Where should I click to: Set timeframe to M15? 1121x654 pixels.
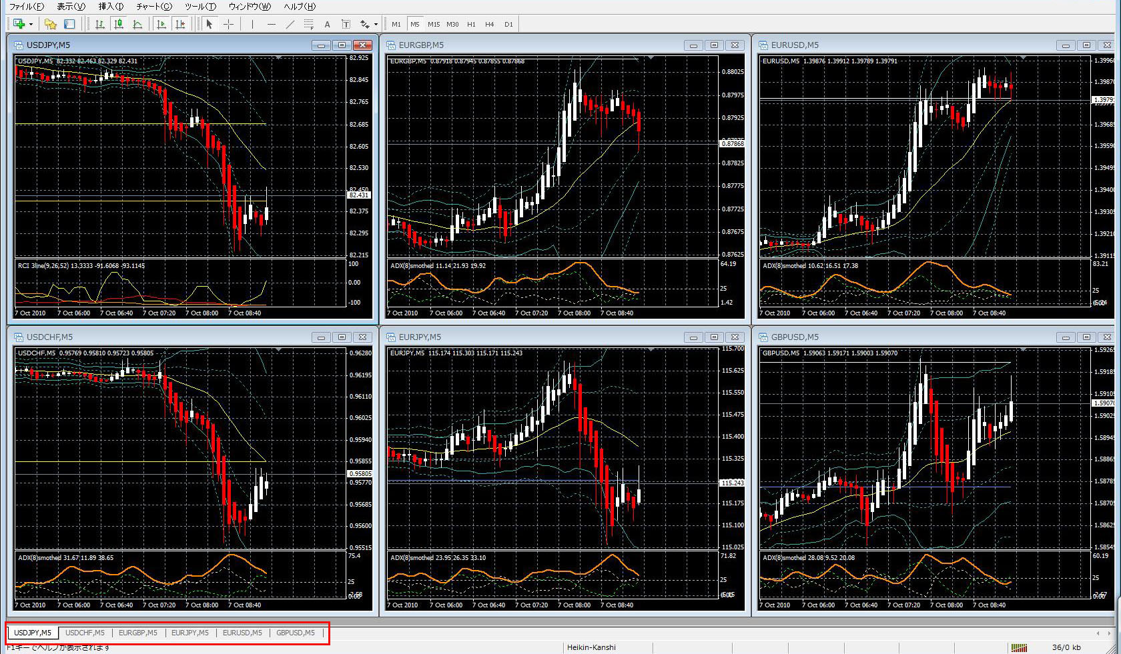coord(434,24)
